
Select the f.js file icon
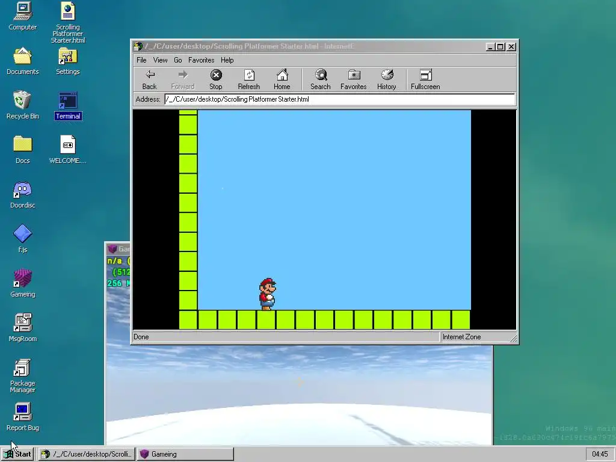click(x=23, y=239)
